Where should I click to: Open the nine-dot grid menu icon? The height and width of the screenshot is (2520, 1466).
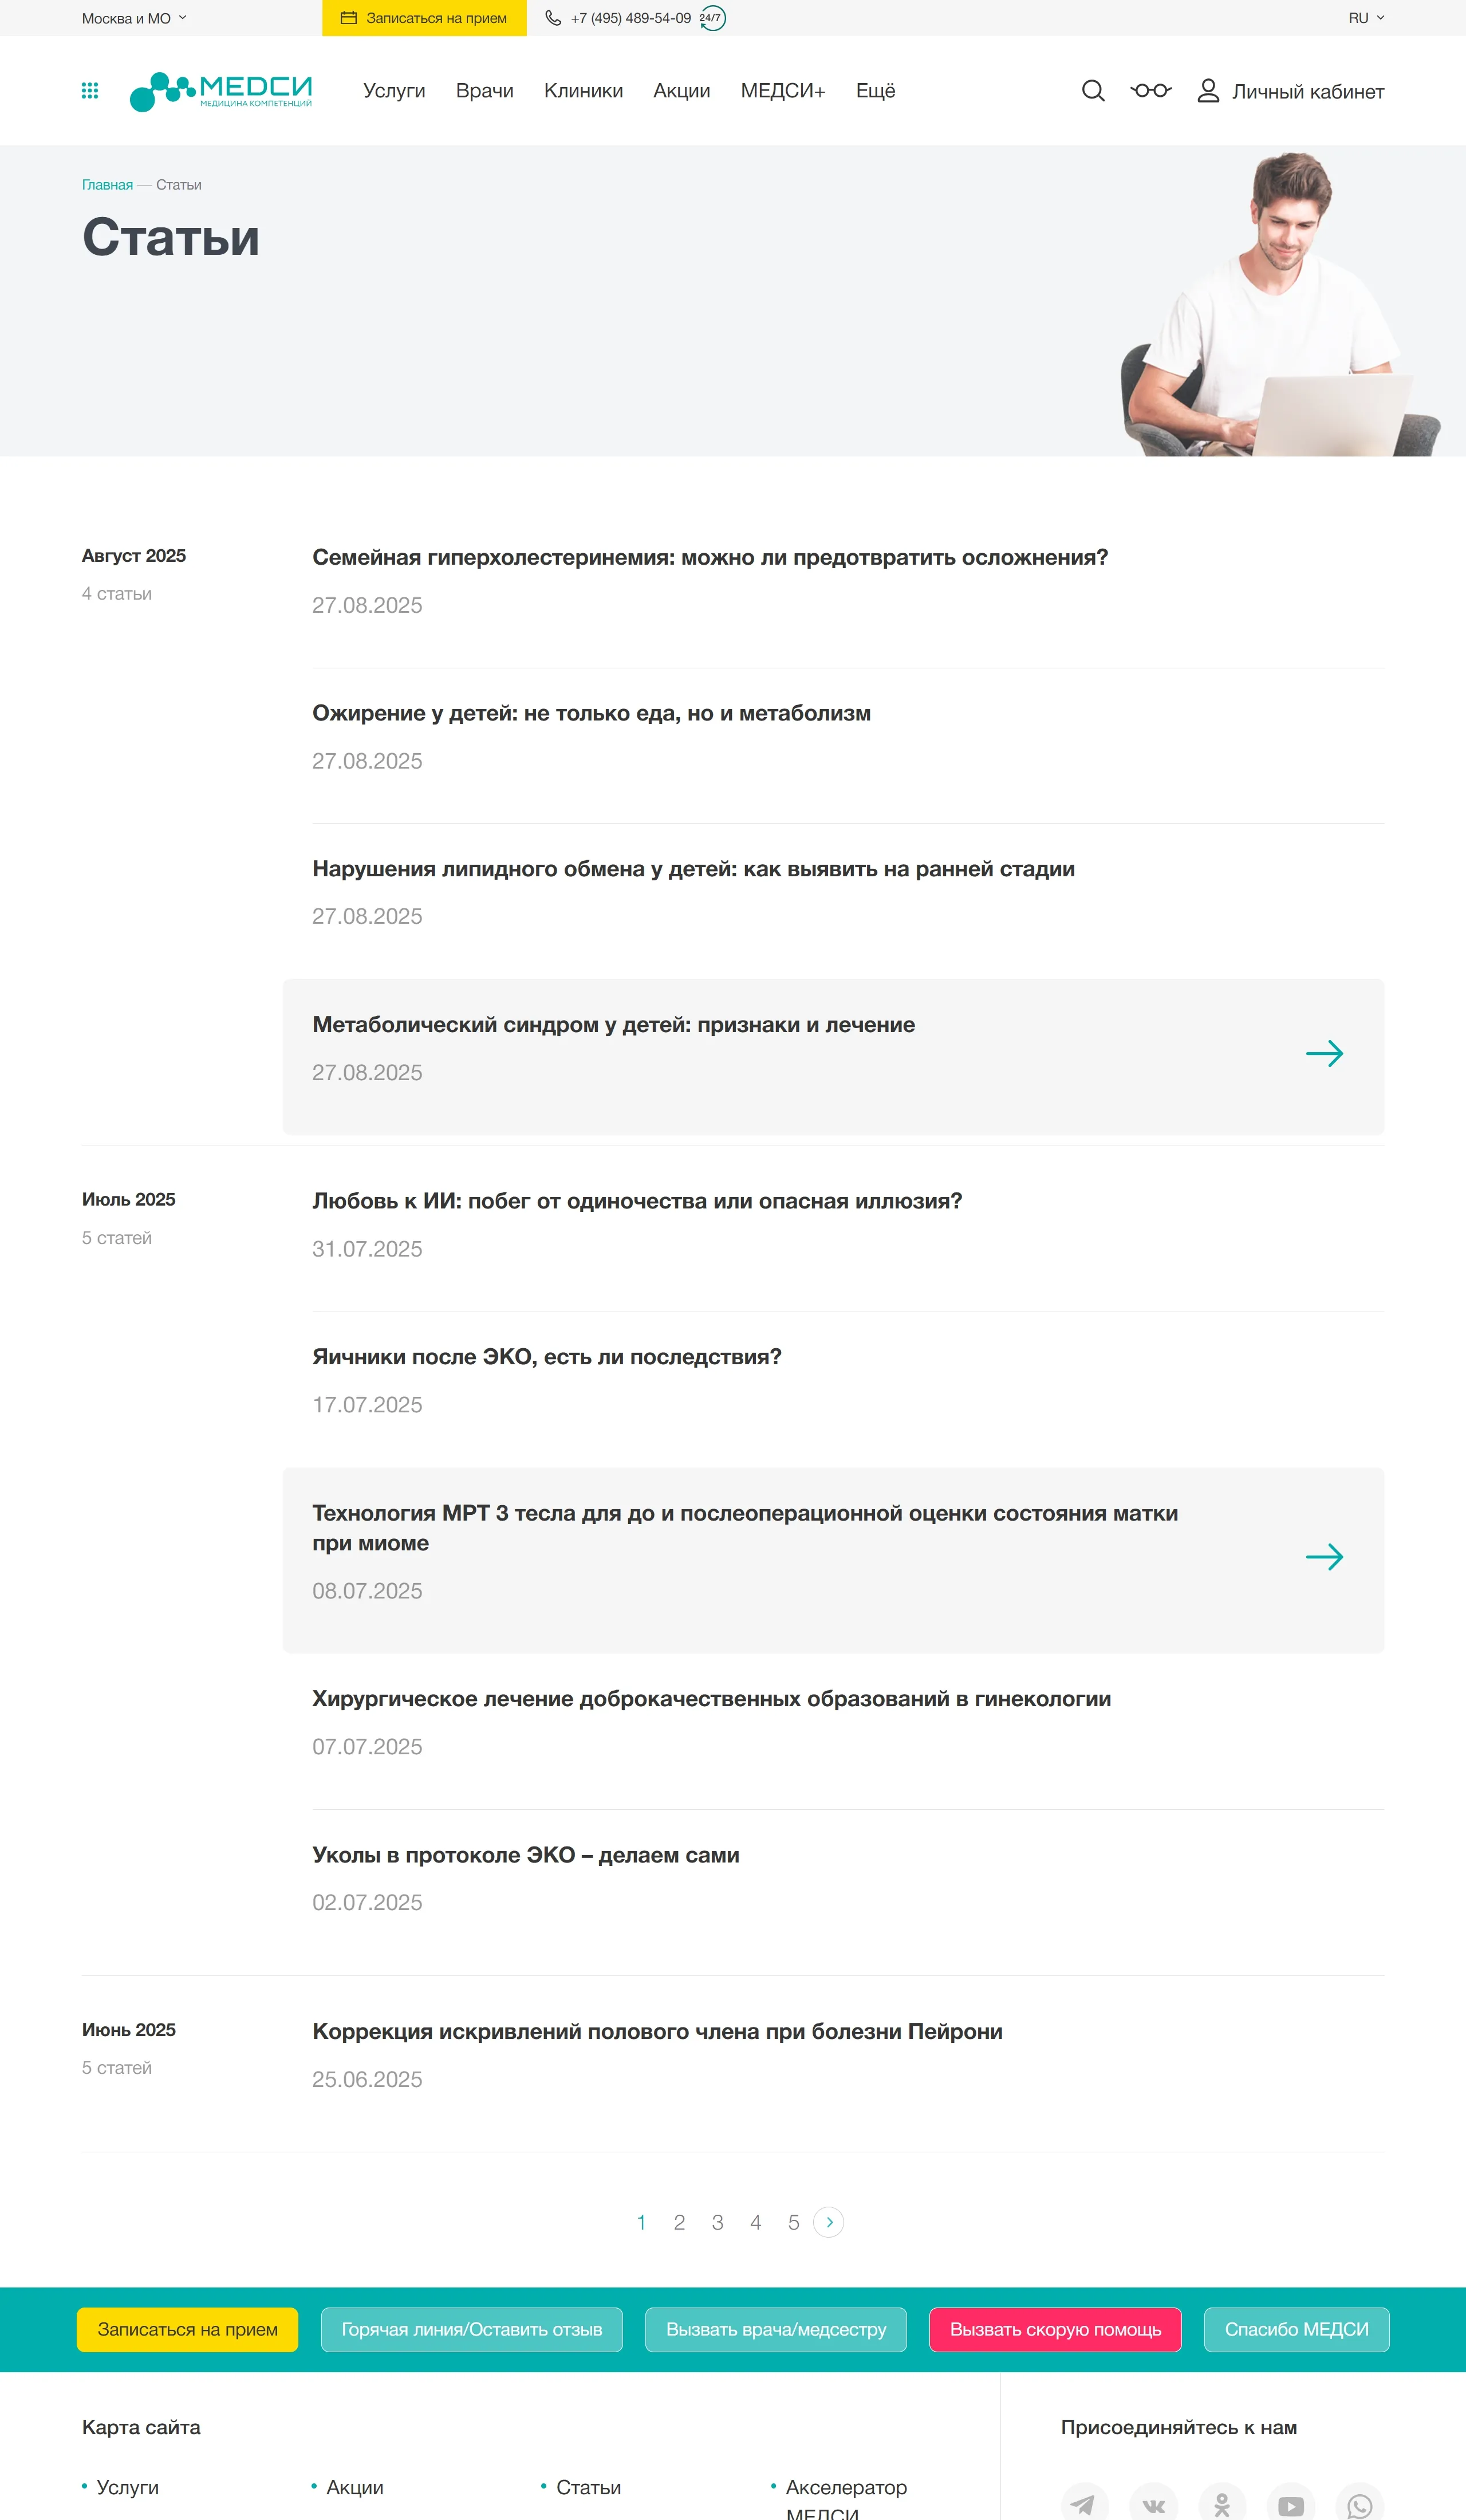click(x=90, y=91)
